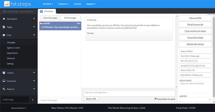Toggle the Press Enter to send checkbox

tap(155, 99)
